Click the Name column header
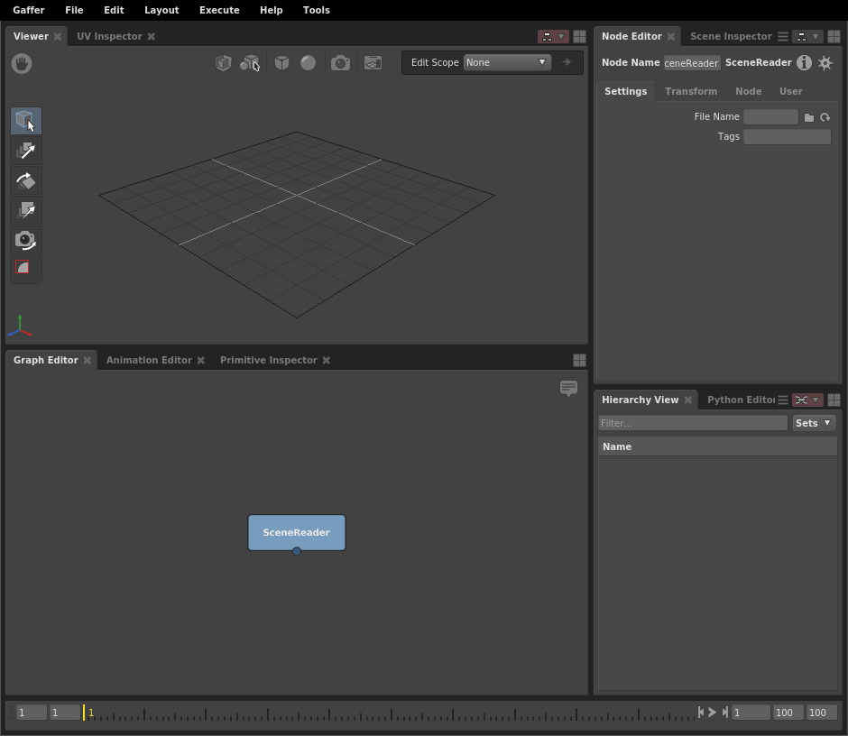 718,446
